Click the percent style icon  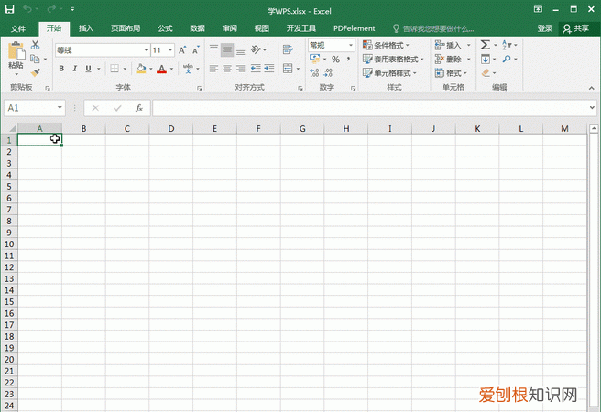(335, 59)
